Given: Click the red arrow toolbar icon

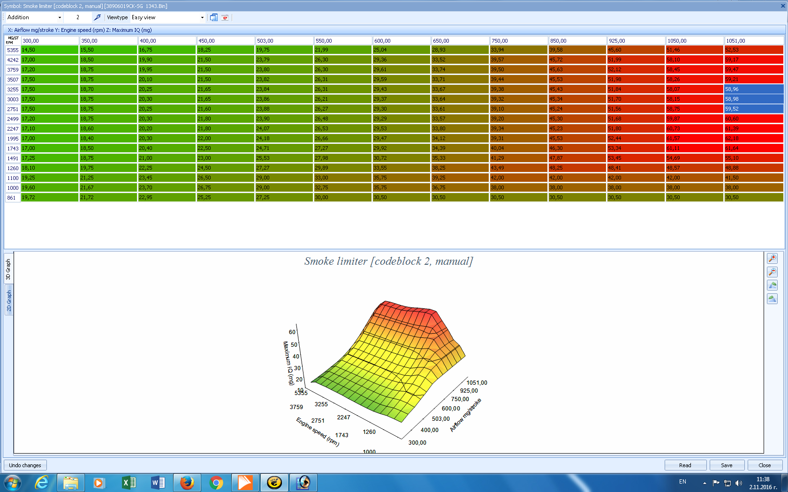Looking at the screenshot, I should 225,17.
